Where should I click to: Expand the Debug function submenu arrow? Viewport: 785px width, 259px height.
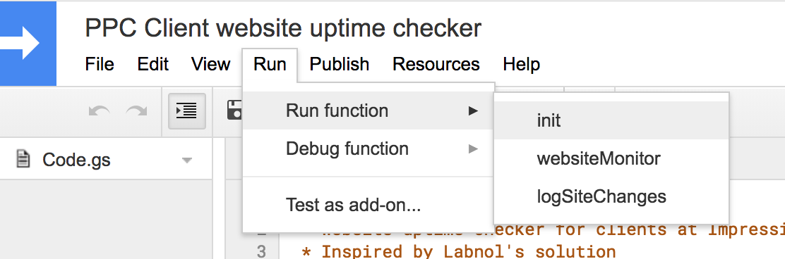pyautogui.click(x=472, y=149)
